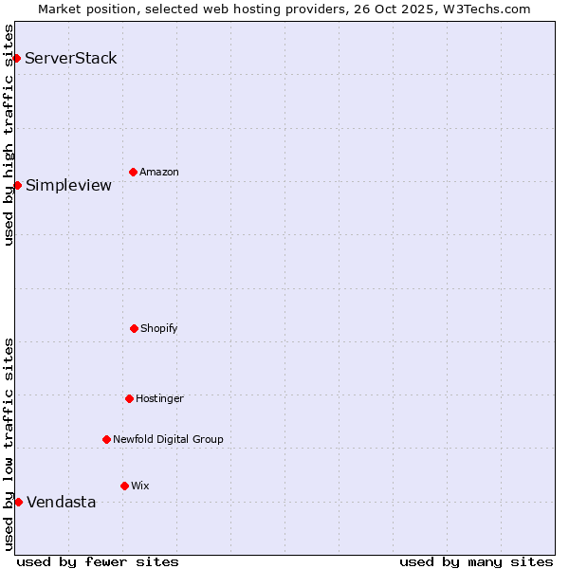The width and height of the screenshot is (569, 569).
Task: Click the 'used by high traffic sites' label
Action: [9, 135]
